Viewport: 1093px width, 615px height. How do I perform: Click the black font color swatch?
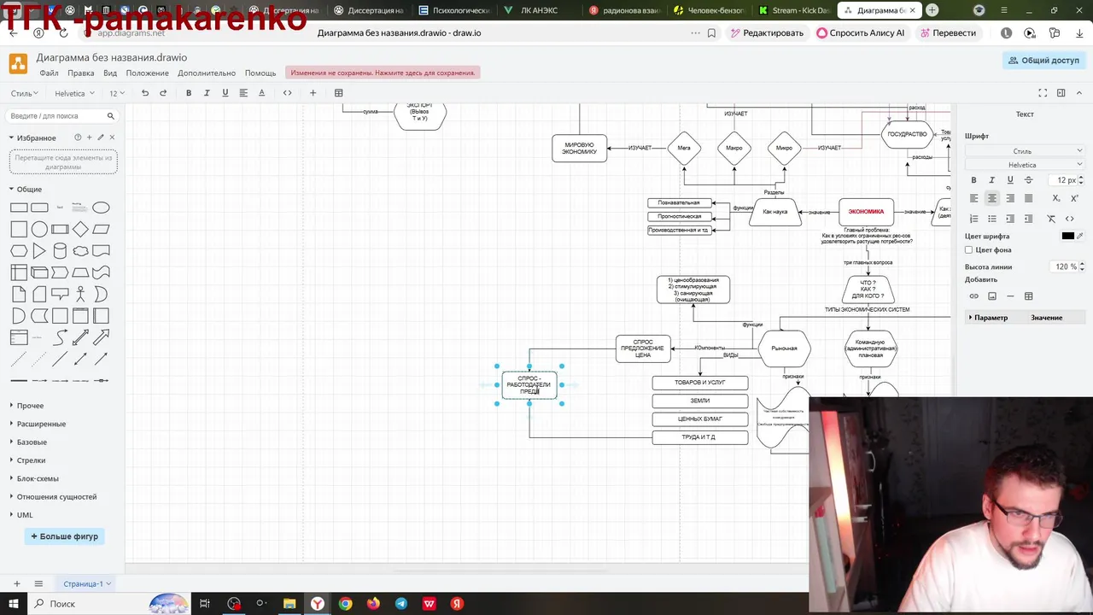coord(1067,236)
